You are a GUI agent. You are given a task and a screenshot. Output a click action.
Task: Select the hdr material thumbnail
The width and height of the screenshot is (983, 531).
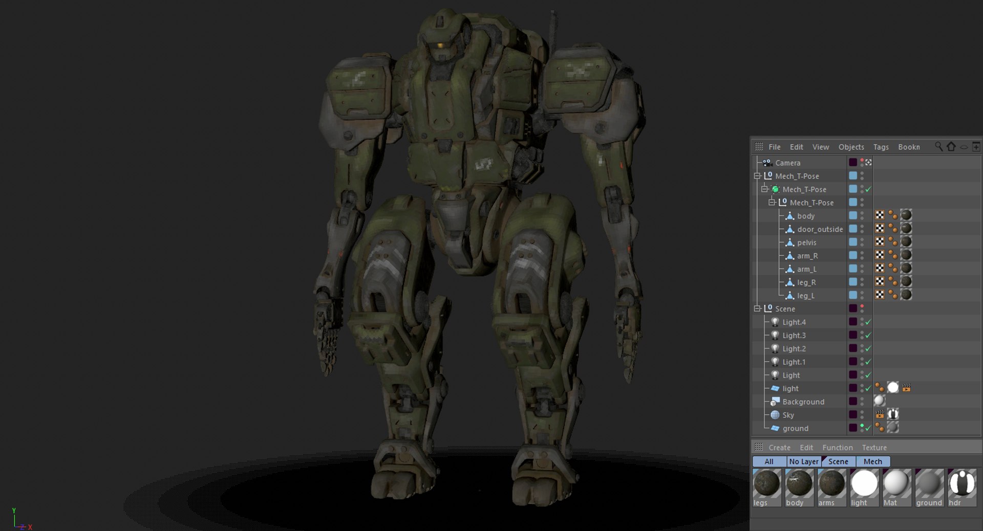[x=961, y=488]
